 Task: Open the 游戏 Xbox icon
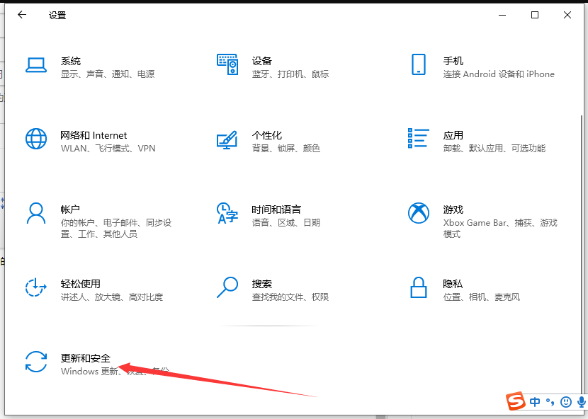419,213
